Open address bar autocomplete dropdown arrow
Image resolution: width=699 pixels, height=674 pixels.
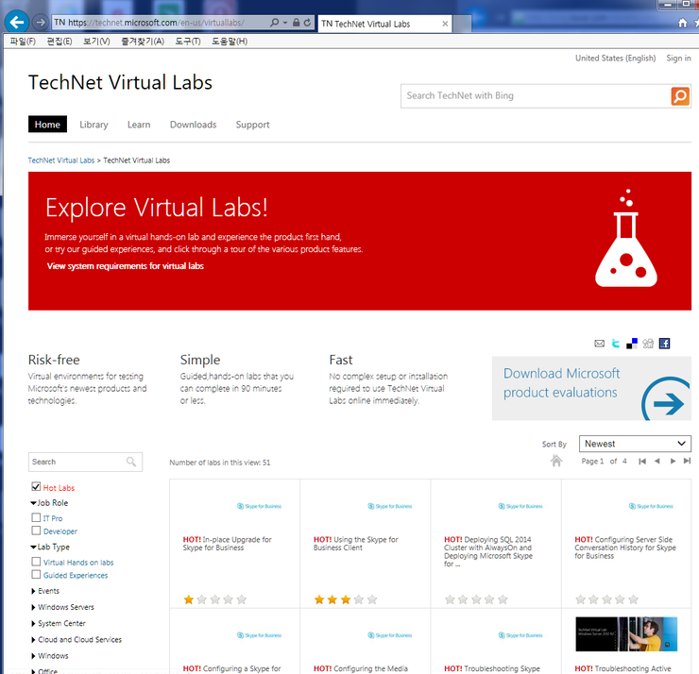[285, 23]
